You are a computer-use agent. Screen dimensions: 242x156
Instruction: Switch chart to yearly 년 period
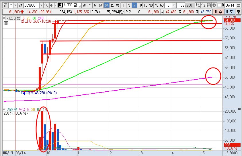100,5
